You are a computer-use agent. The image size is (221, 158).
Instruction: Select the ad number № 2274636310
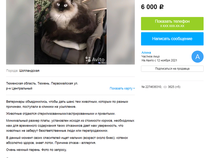[x=152, y=87]
